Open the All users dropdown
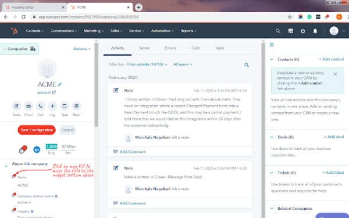Viewport: 349px width, 218px height. click(x=182, y=65)
